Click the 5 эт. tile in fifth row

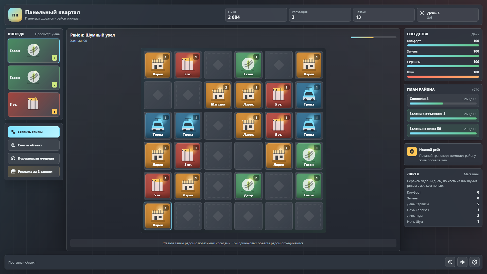(158, 186)
